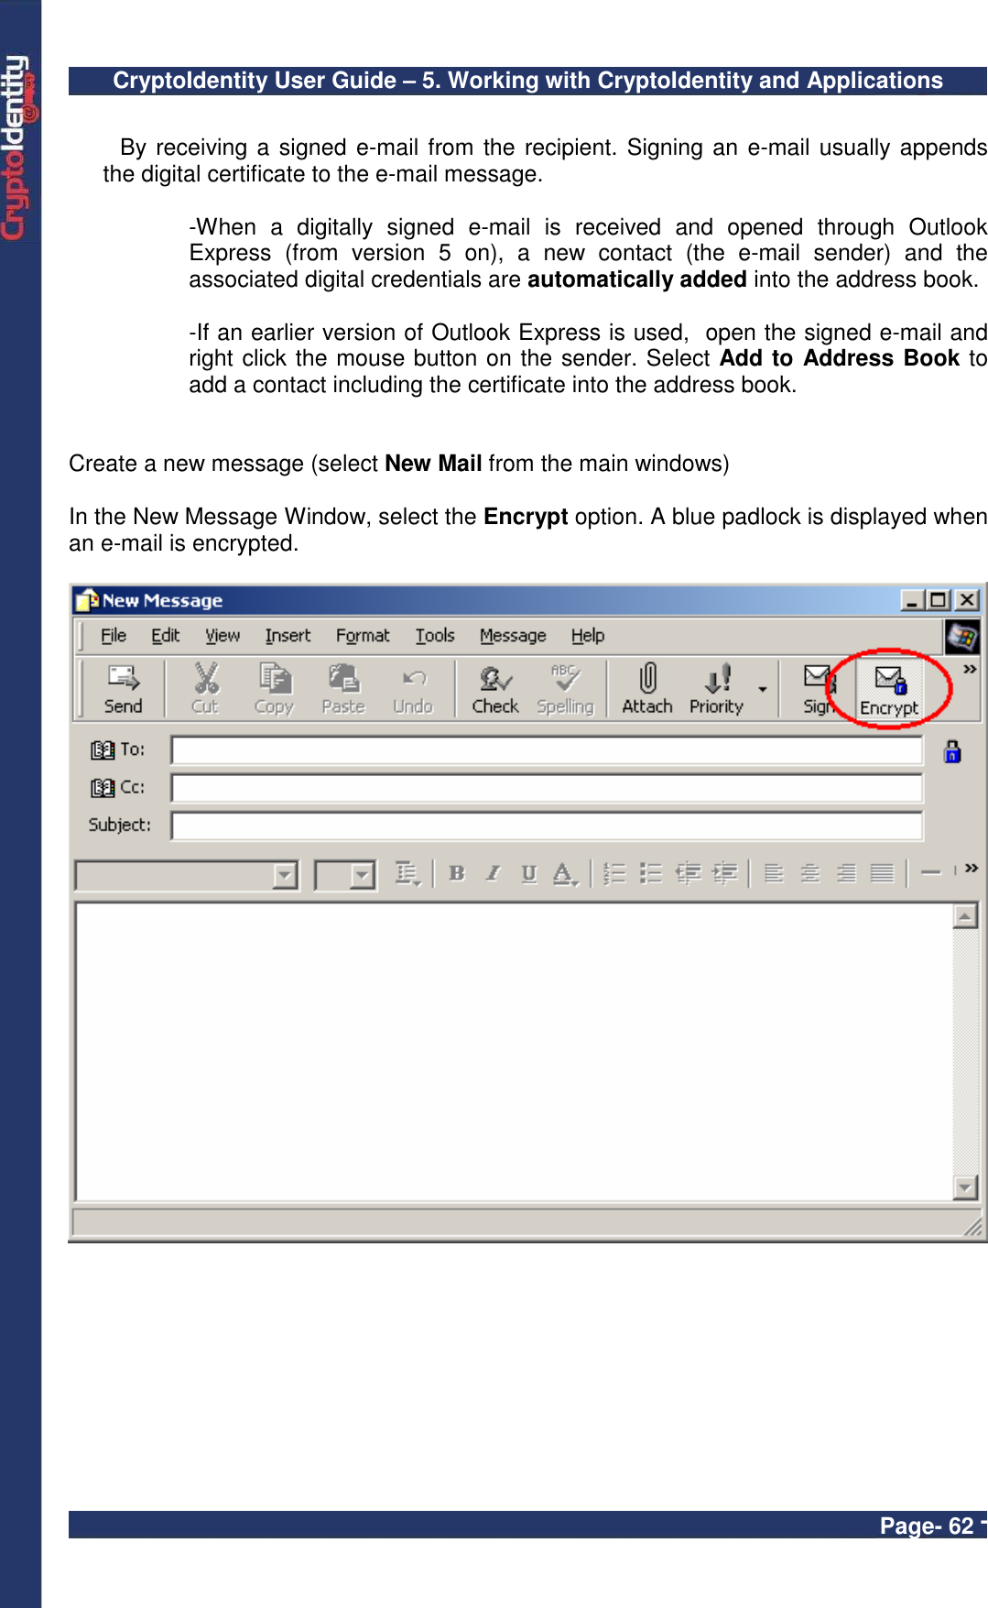Apply bulleted list formatting
Screen dimensions: 988x1608
tap(650, 873)
